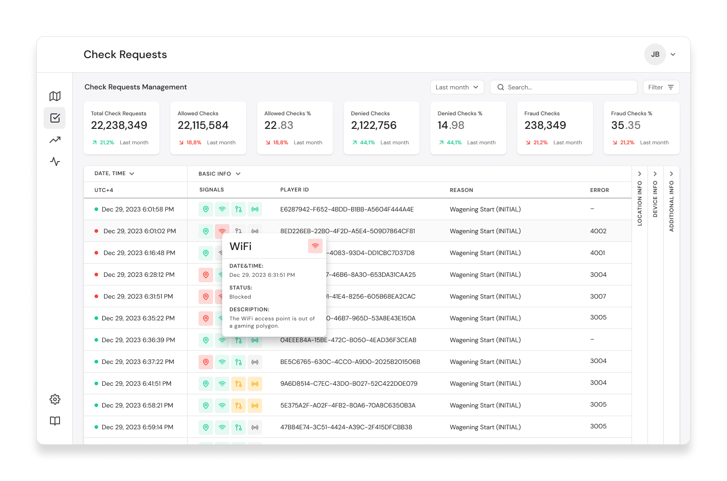Image resolution: width=727 pixels, height=481 pixels.
Task: Open settings gear in sidebar
Action: click(x=55, y=399)
